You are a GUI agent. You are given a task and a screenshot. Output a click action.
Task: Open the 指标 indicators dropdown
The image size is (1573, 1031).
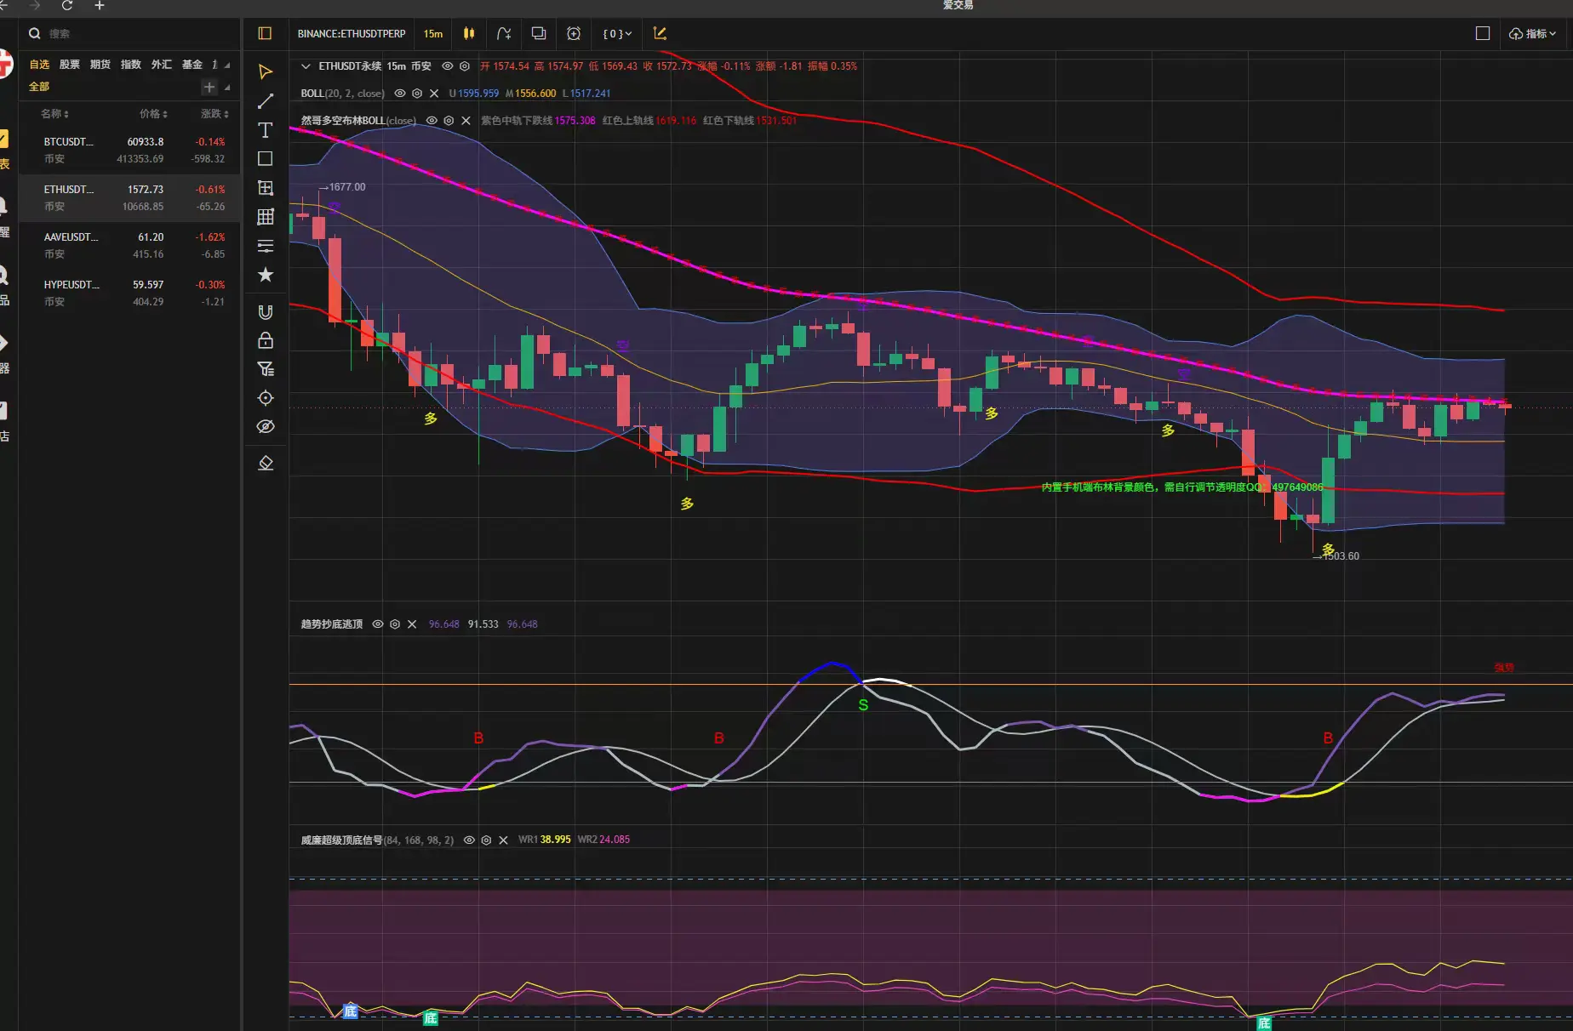(1533, 34)
